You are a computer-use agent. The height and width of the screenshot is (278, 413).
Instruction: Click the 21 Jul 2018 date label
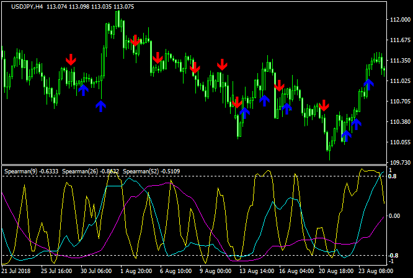tap(16, 271)
